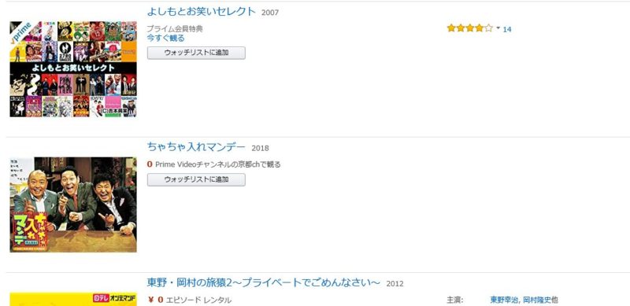Expand the rating breakdown arrow beside the stars
Viewport: 630px width, 306px height.
coord(498,28)
